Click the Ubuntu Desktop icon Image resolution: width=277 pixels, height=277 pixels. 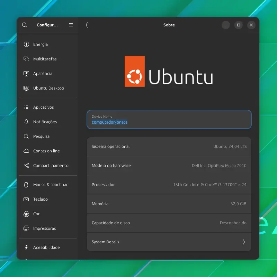tap(26, 88)
